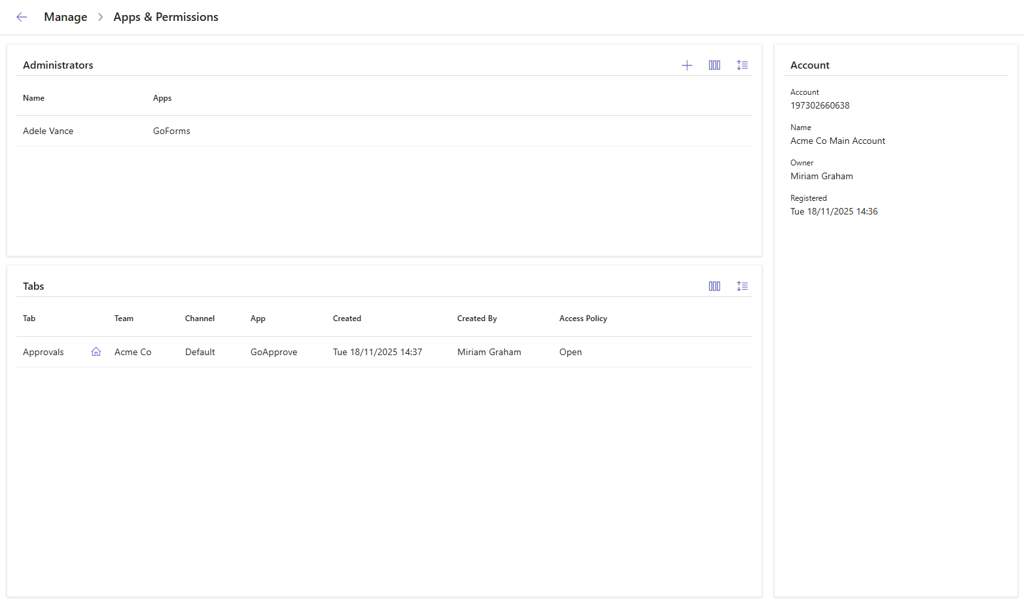Open column chooser in Administrators panel

click(x=714, y=65)
